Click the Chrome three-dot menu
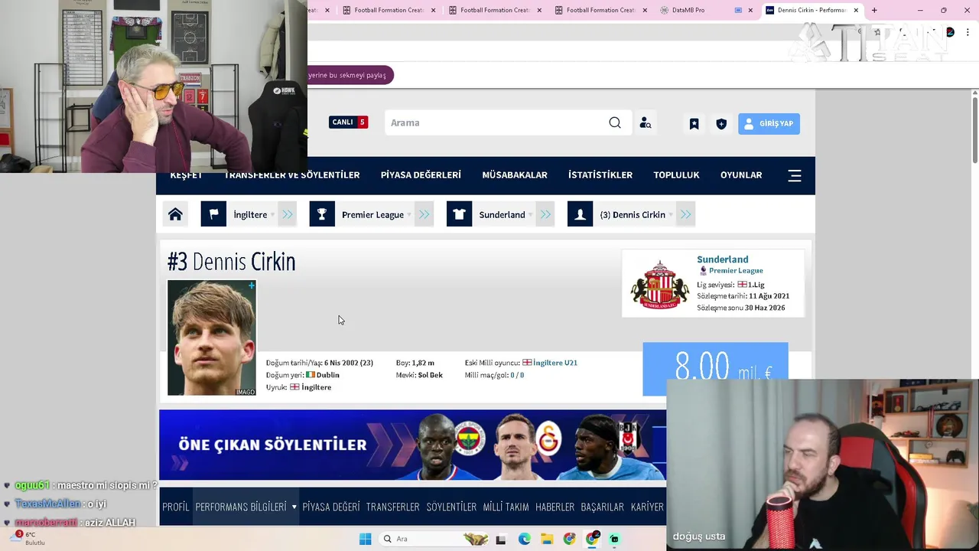This screenshot has width=979, height=551. [968, 32]
